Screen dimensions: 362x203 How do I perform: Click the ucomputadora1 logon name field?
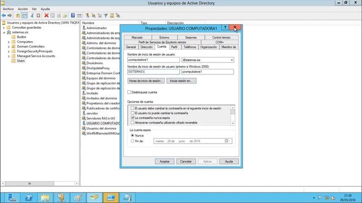pyautogui.click(x=153, y=60)
